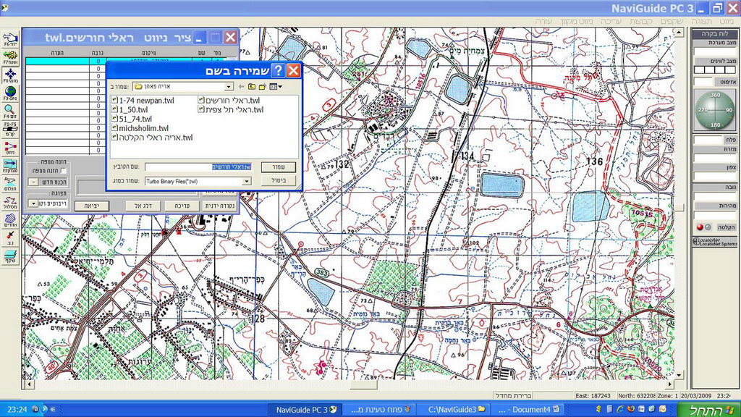741x417 pixels.
Task: Select the אזורים areas tool
Action: click(x=10, y=220)
